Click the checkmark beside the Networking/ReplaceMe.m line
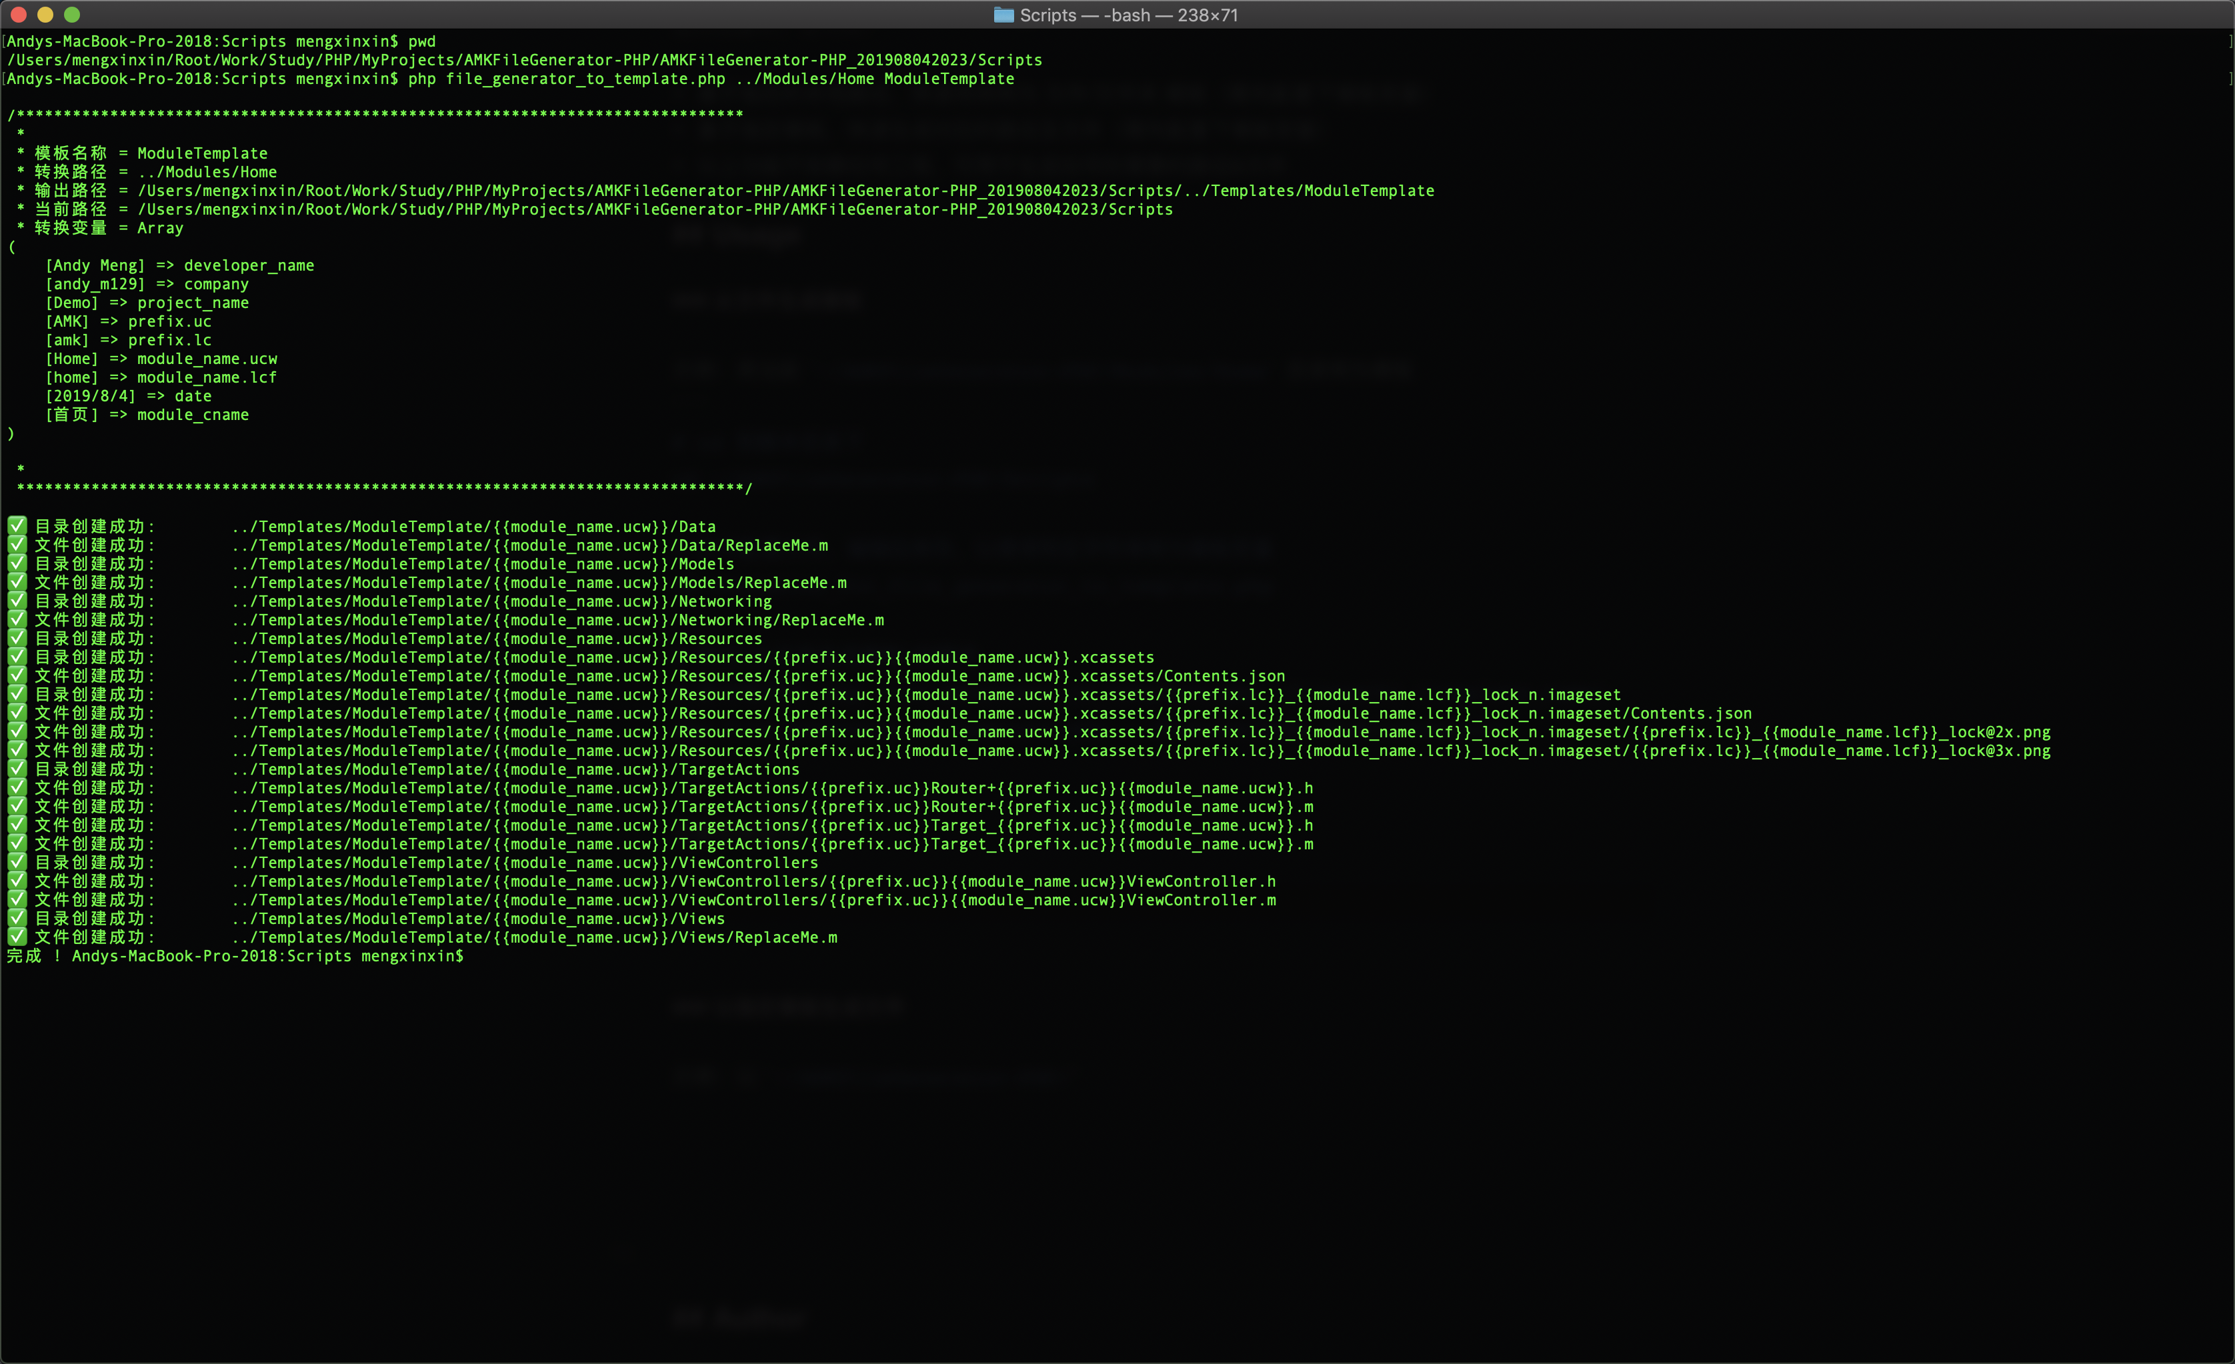The image size is (2235, 1364). point(17,619)
